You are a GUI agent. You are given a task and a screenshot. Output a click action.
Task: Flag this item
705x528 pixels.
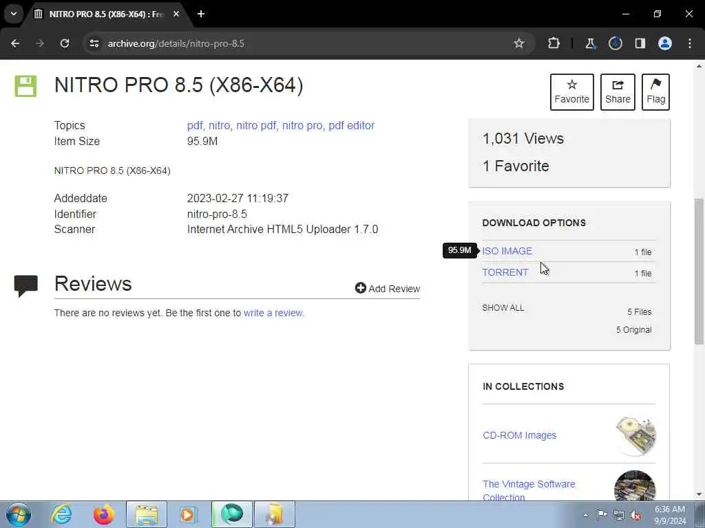pyautogui.click(x=655, y=92)
